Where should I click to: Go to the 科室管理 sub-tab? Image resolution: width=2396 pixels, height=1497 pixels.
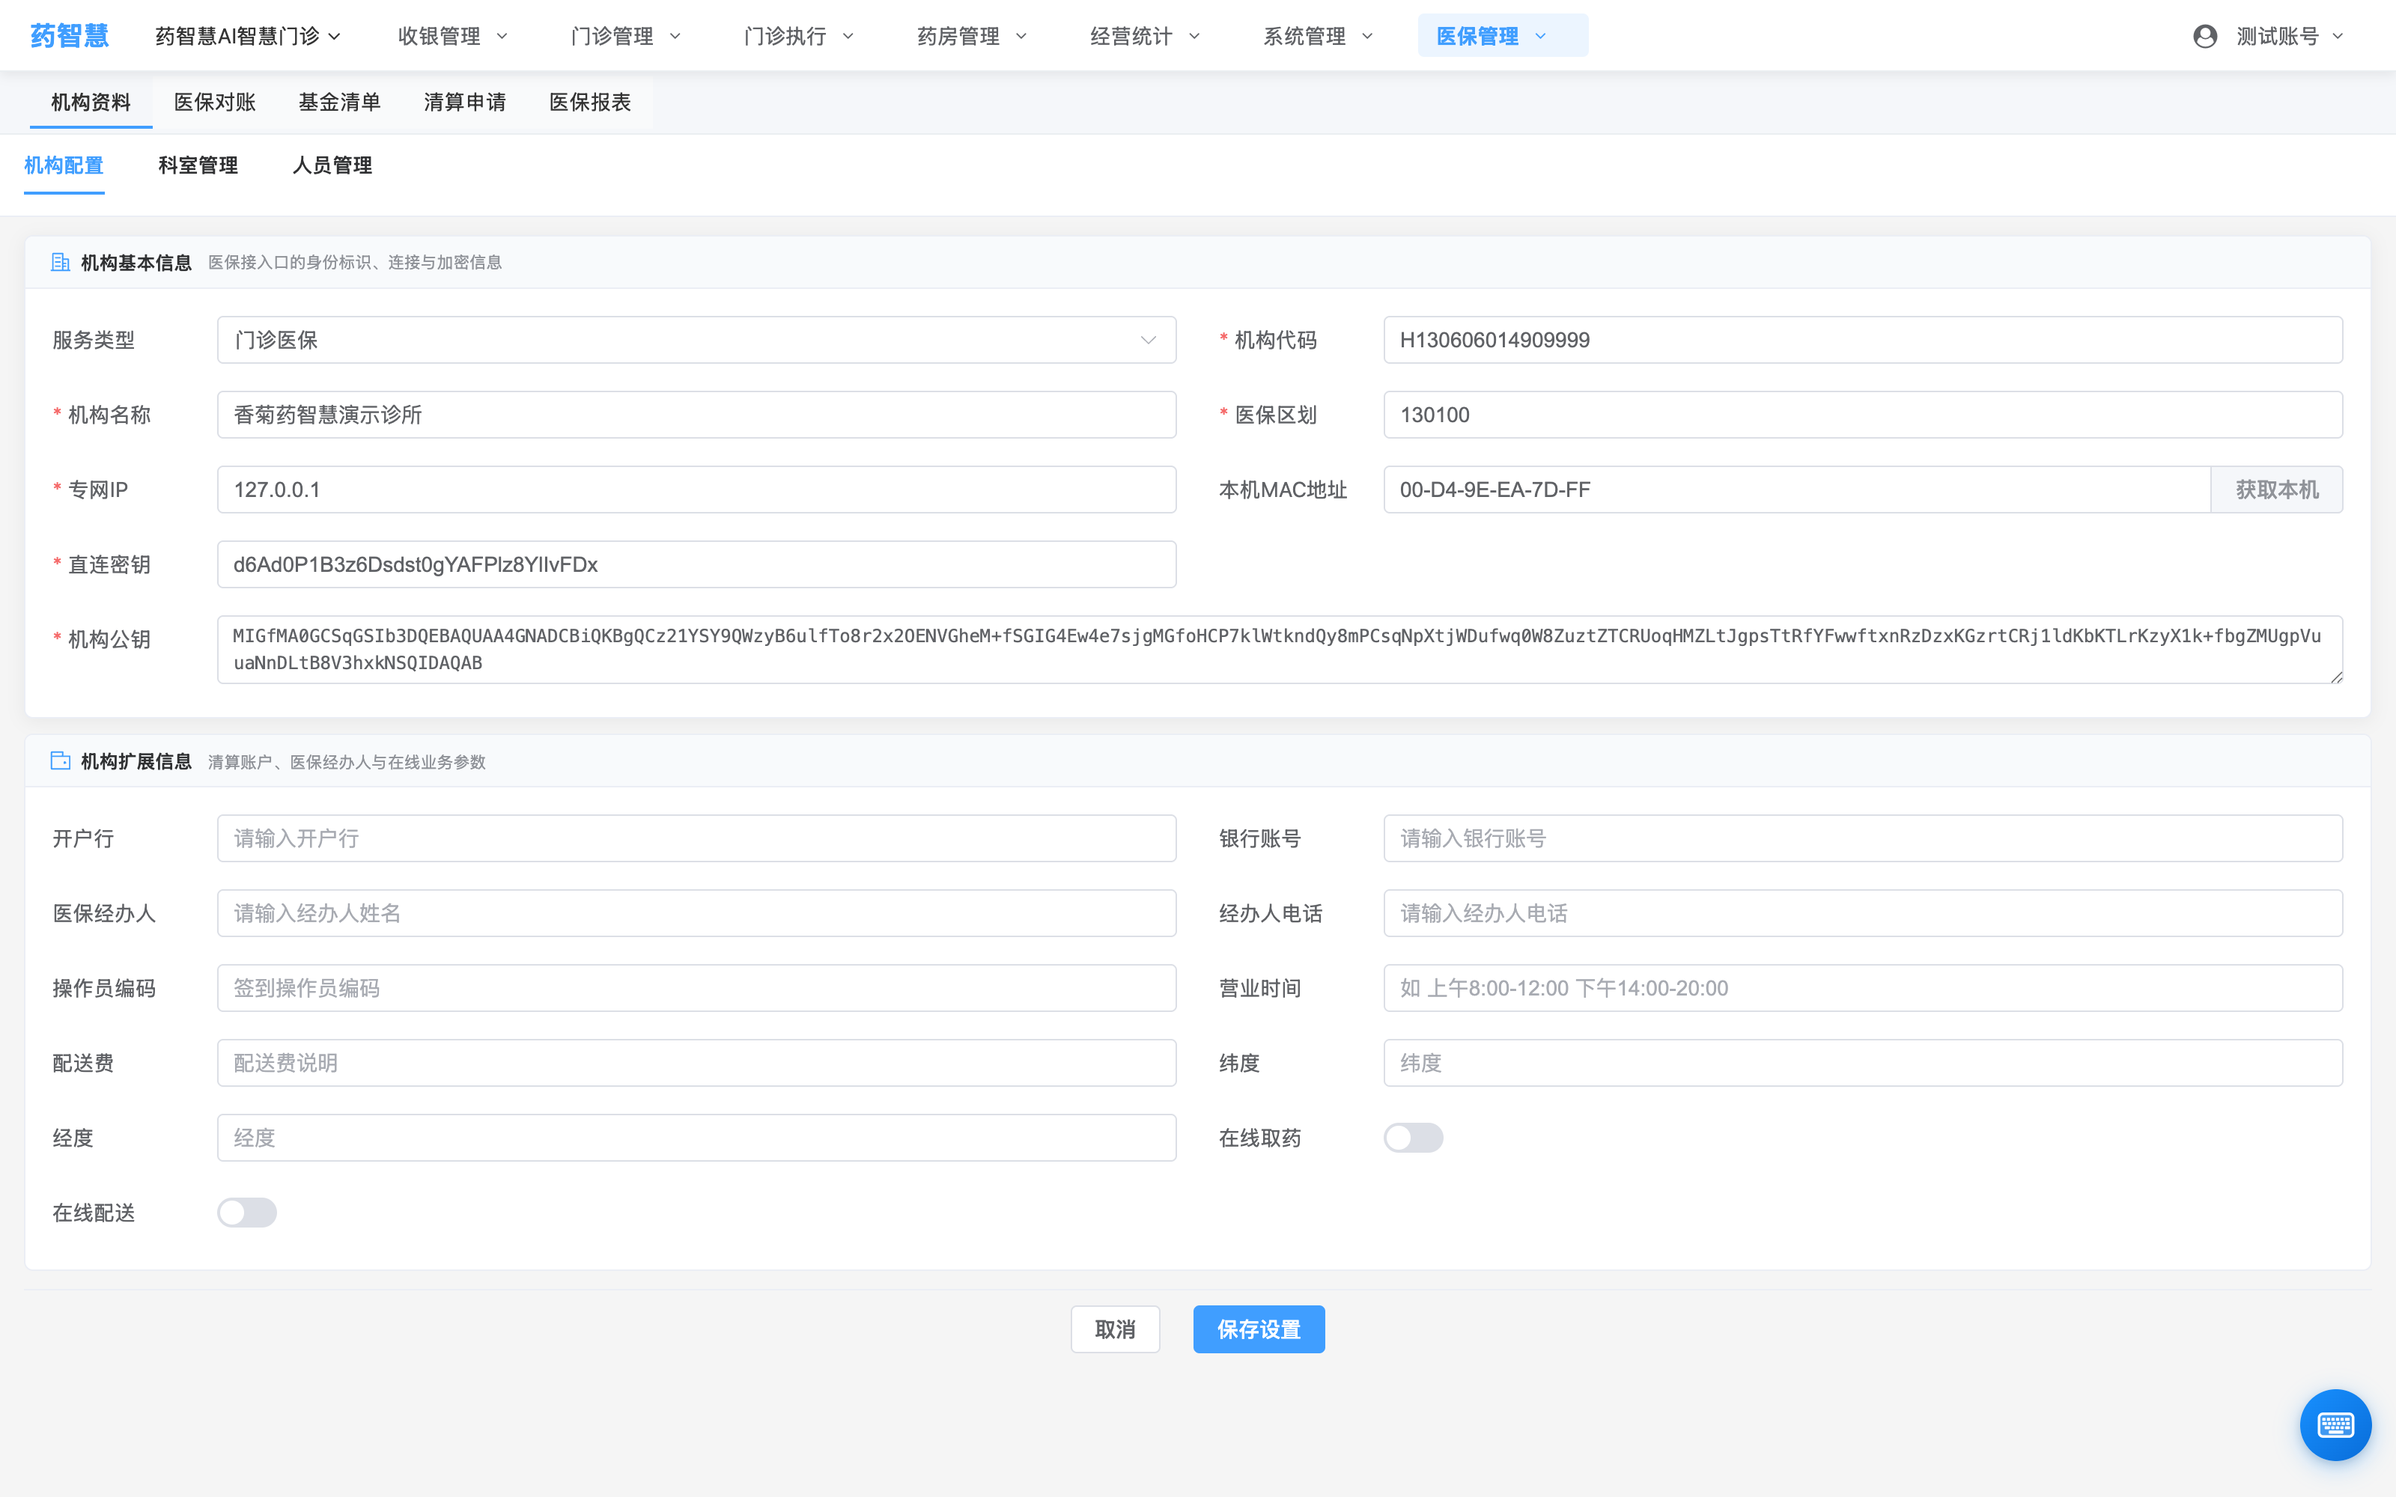pos(198,165)
